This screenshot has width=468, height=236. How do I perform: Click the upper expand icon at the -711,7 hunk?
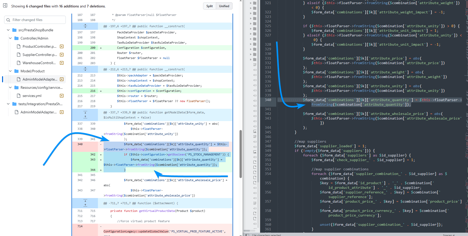[x=85, y=201]
